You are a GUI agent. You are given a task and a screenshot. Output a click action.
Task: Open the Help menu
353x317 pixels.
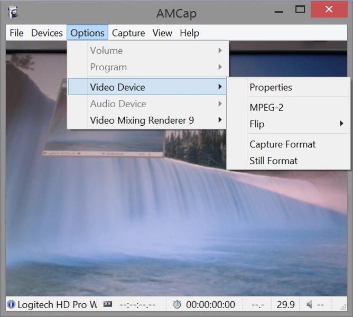(189, 33)
